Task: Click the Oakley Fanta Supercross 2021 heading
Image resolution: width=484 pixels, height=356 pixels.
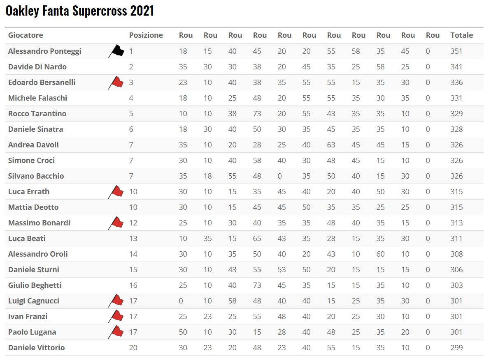Action: click(80, 11)
